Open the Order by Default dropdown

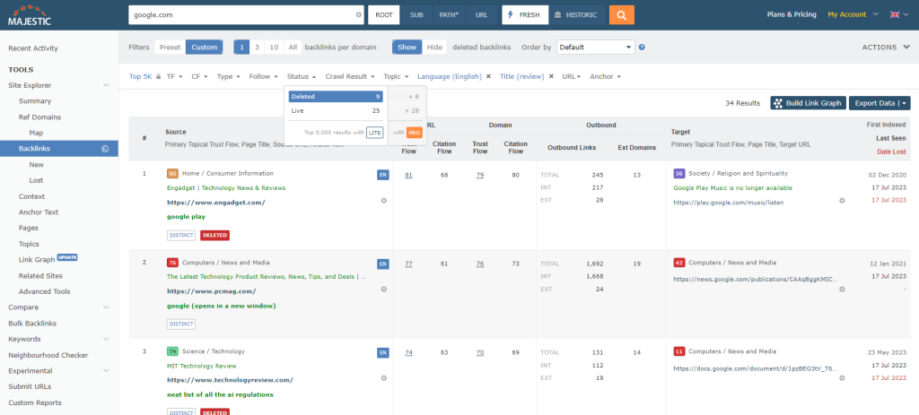click(x=596, y=48)
